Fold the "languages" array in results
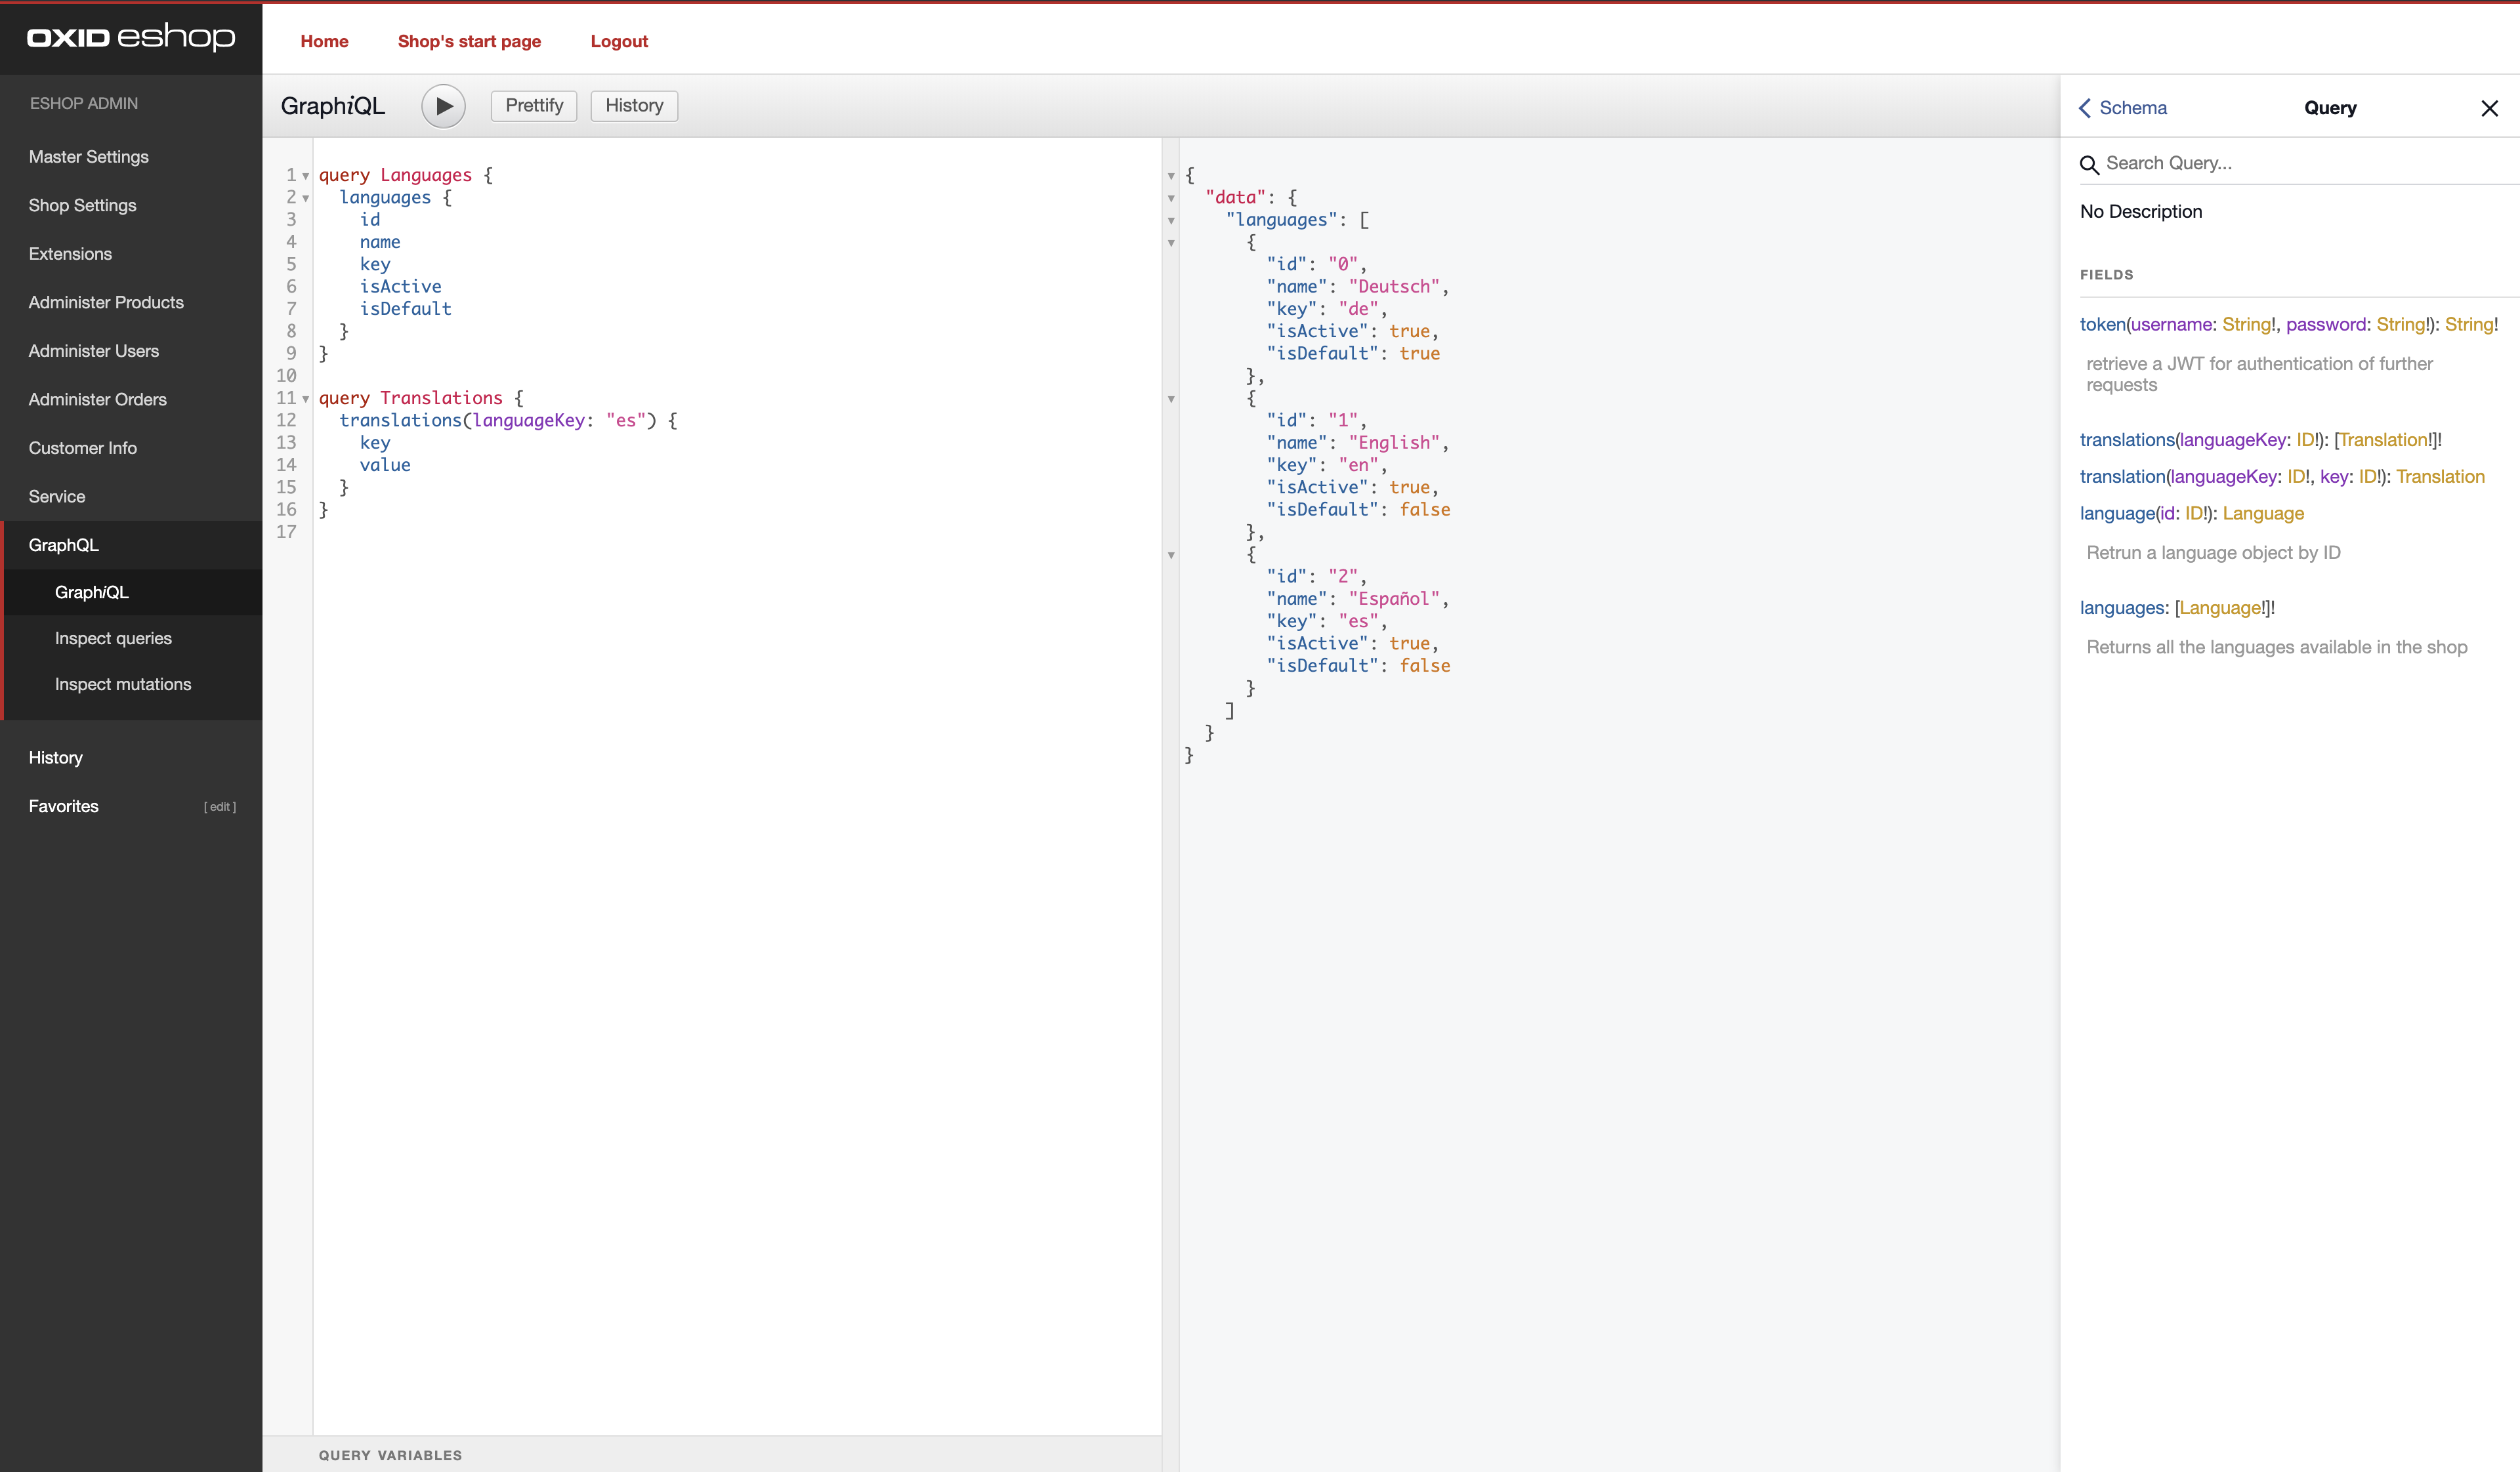 point(1171,220)
